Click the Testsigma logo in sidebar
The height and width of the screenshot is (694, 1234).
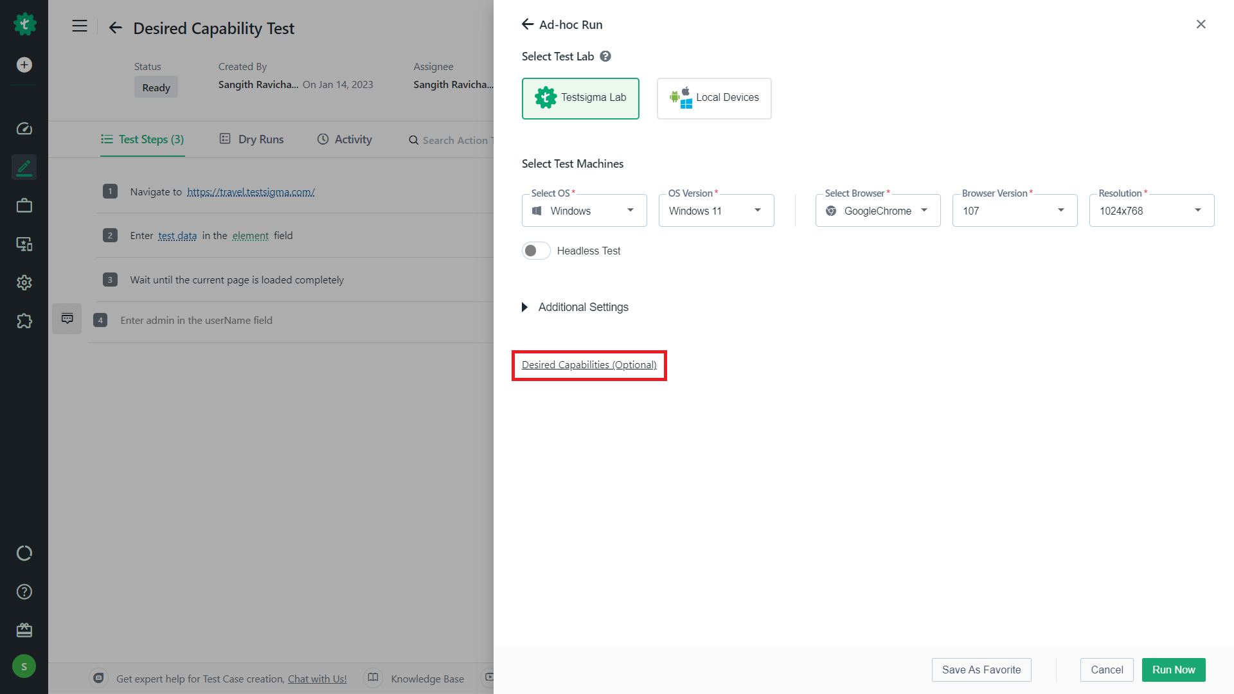tap(24, 24)
